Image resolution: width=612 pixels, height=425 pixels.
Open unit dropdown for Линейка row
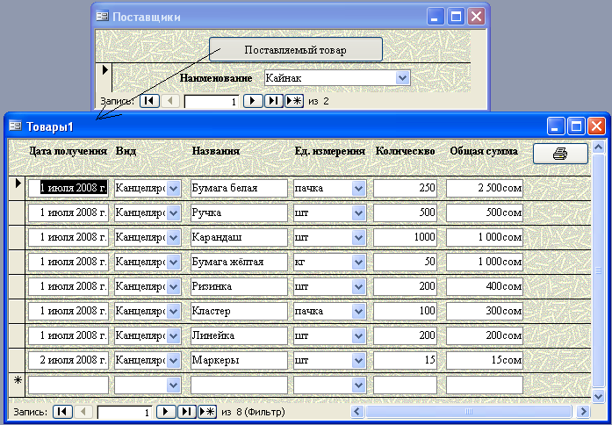coord(358,335)
